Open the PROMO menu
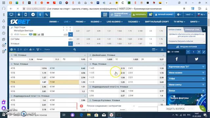Screen dimensions: 210x118 [x=80, y=22]
